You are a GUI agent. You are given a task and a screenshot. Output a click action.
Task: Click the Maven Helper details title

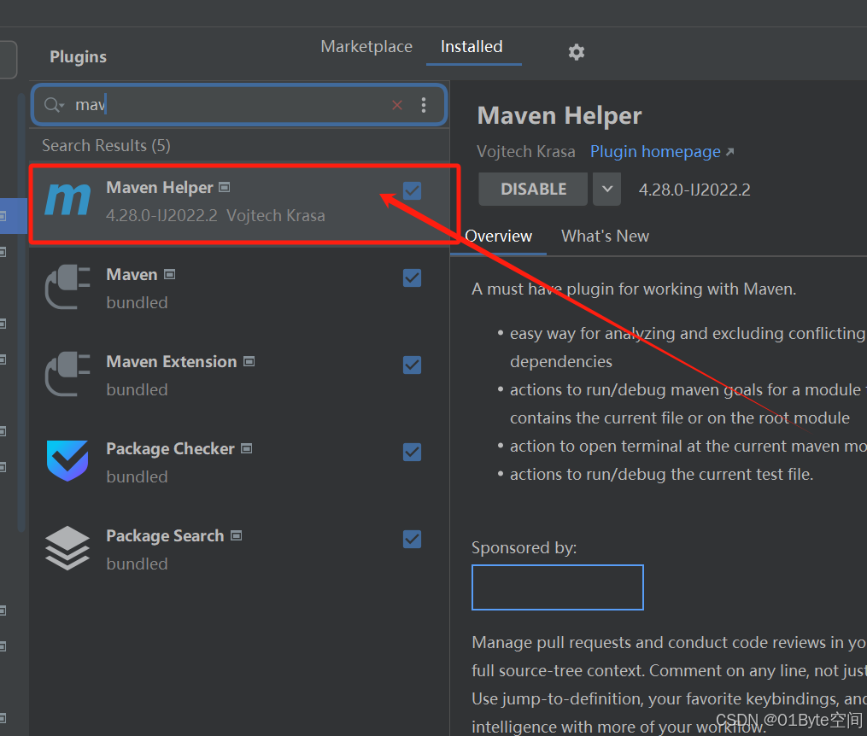point(559,116)
